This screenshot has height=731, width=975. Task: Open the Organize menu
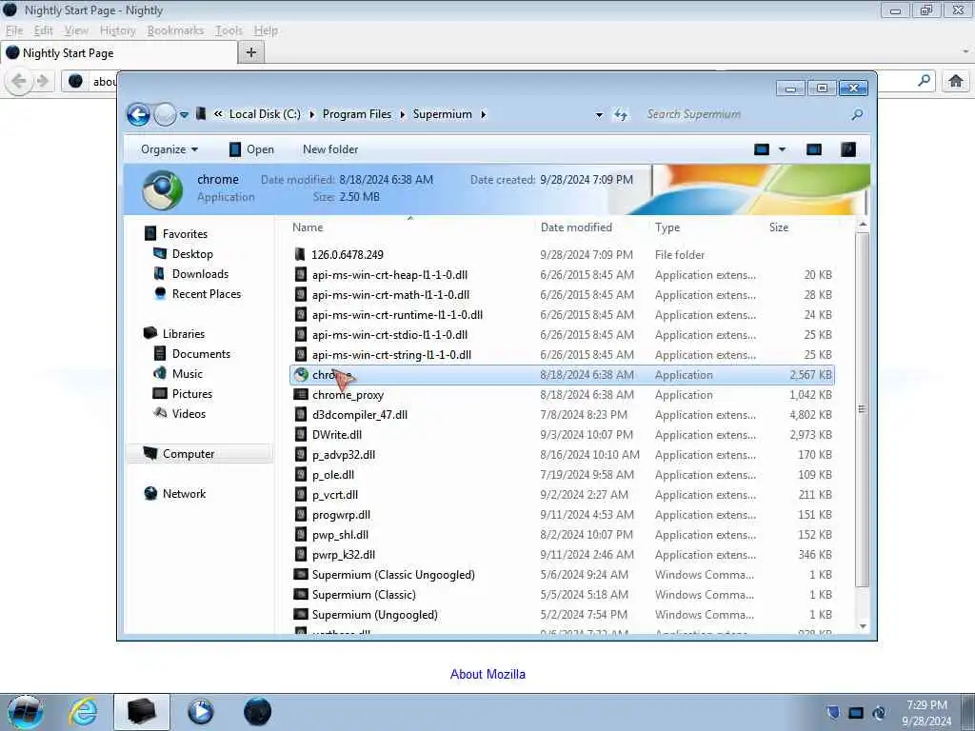[169, 149]
